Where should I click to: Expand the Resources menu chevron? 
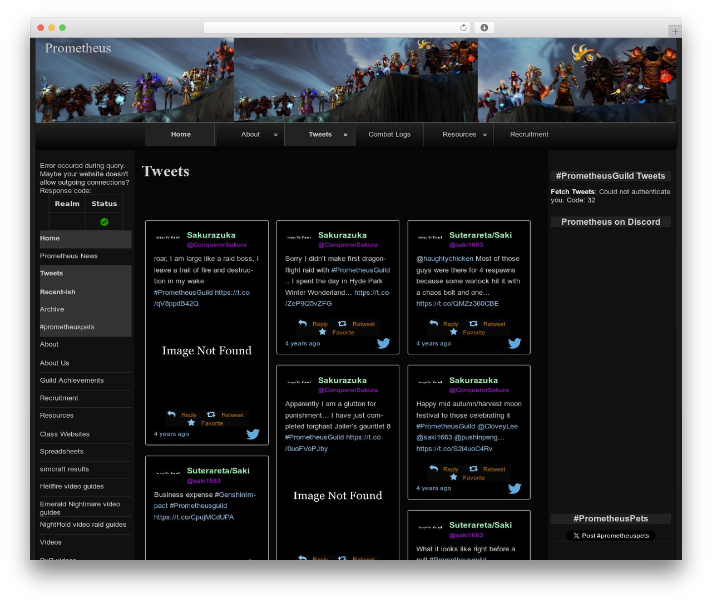point(484,135)
